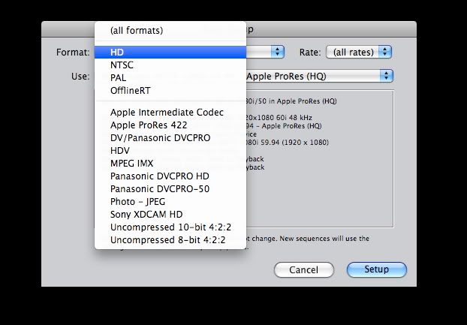
Task: Choose Panasonic DVCPRO-50
Action: point(170,189)
